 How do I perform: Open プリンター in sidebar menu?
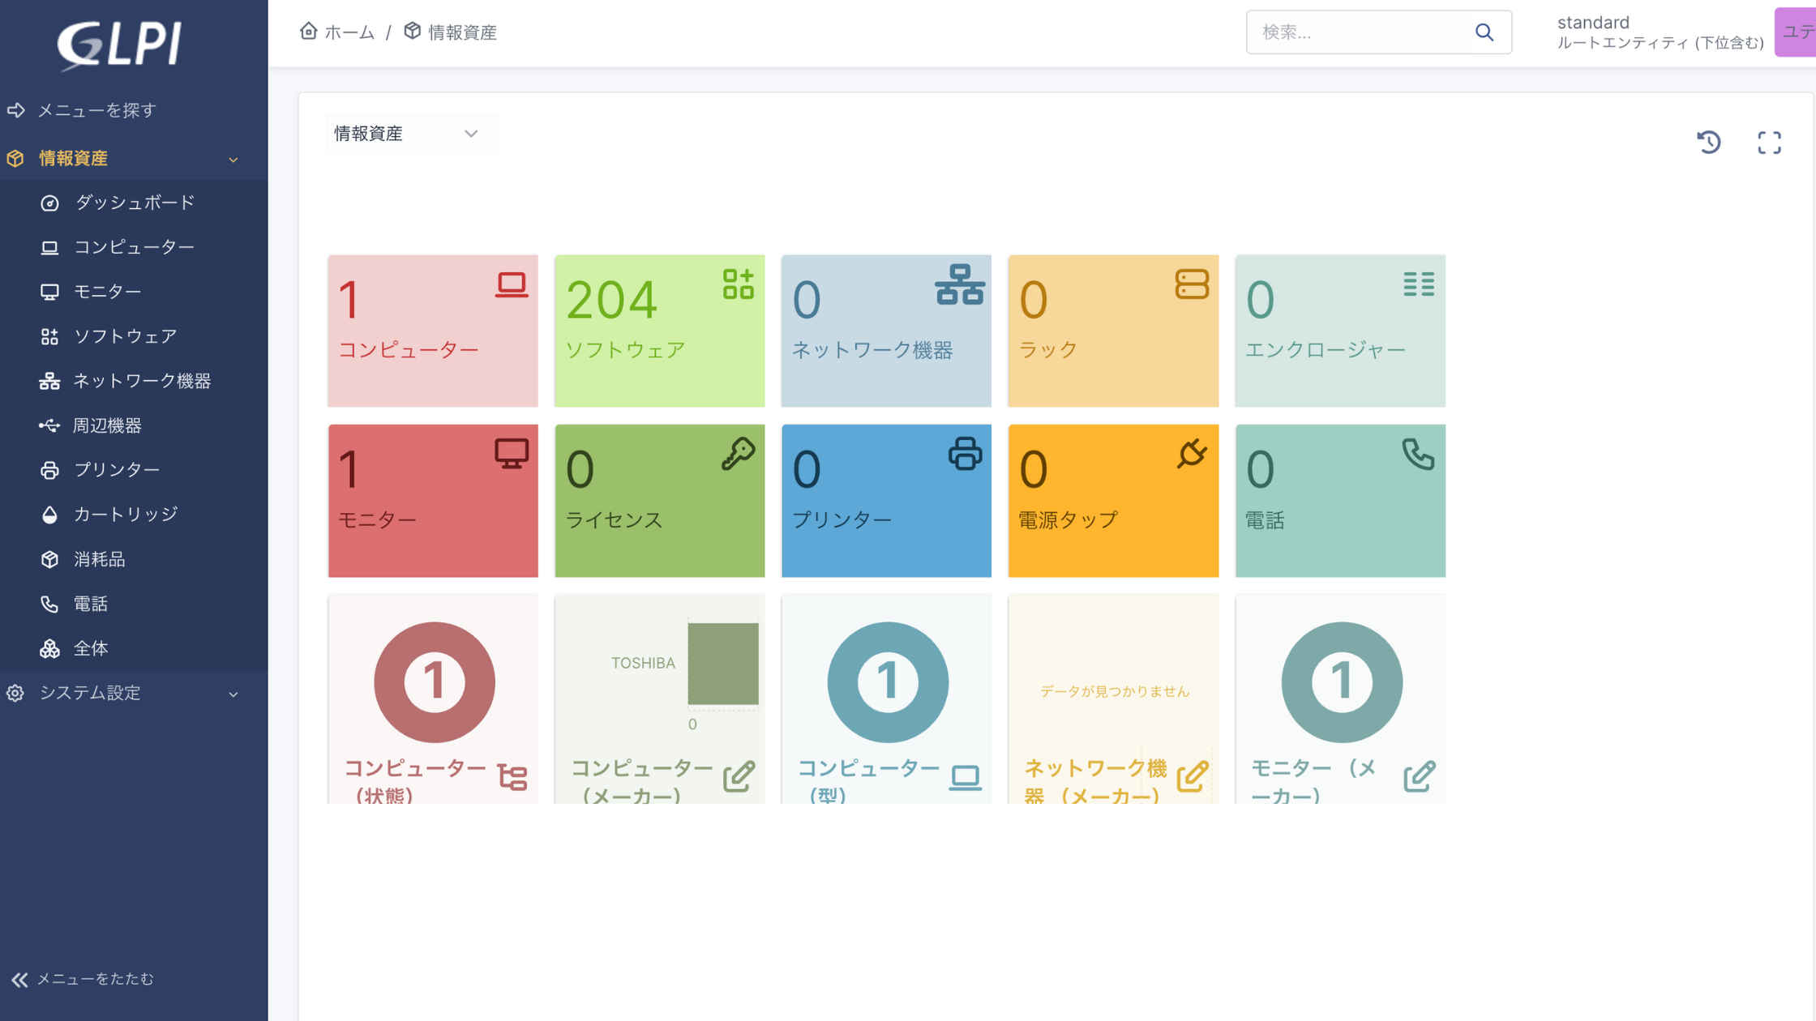pos(135,470)
